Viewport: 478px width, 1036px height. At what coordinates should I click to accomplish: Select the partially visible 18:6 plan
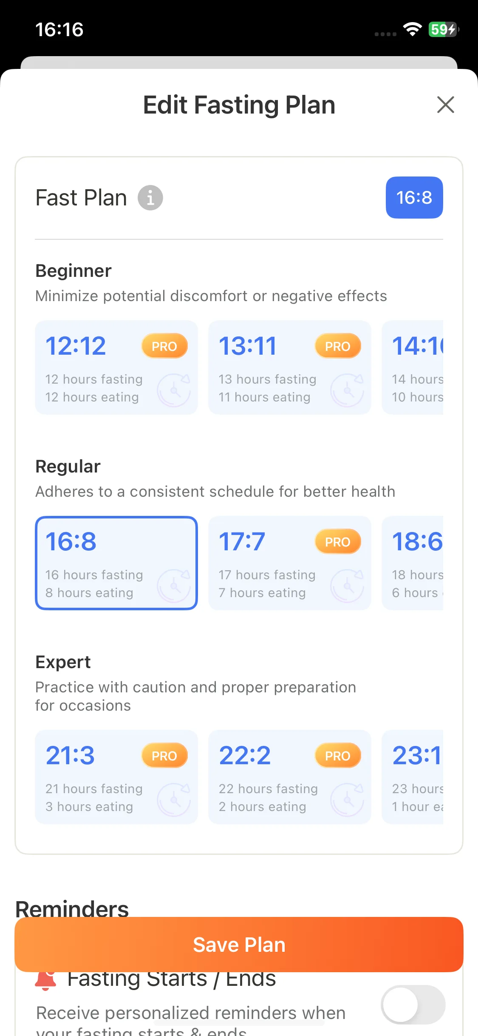point(413,563)
